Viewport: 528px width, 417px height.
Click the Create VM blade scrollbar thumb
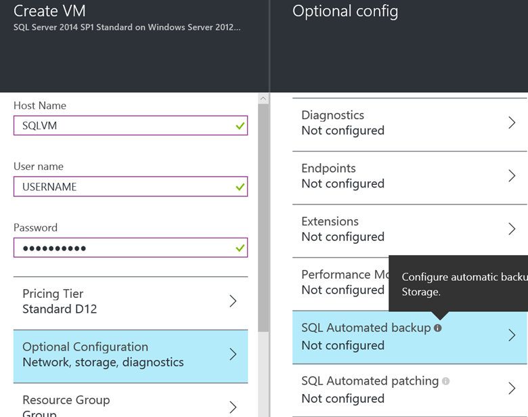click(263, 218)
